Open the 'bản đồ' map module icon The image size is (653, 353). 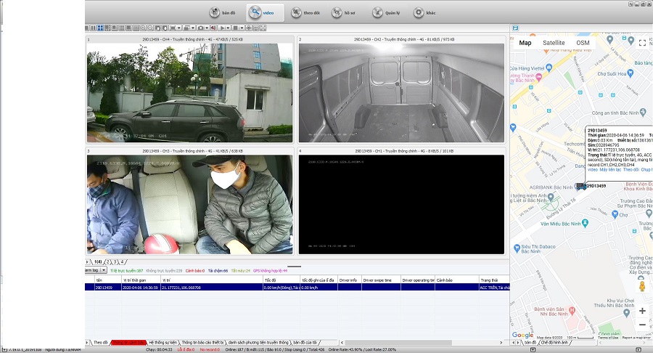(215, 12)
